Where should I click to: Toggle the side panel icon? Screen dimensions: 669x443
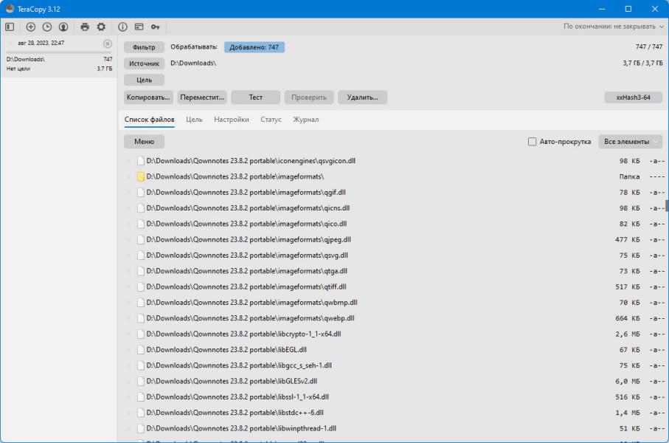10,27
